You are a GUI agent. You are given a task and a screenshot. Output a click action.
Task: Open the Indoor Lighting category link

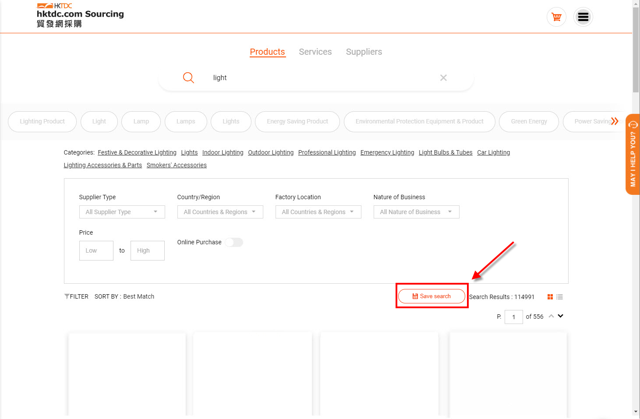click(223, 152)
